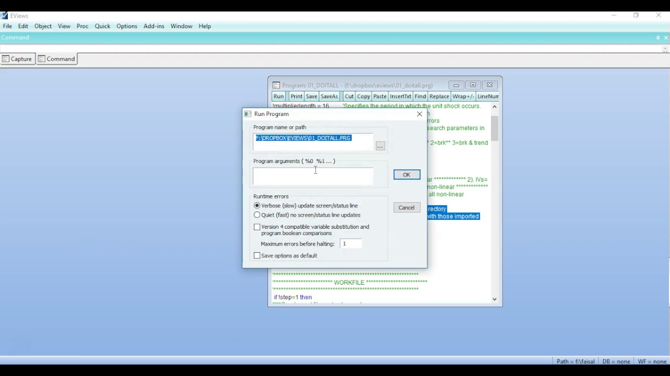The height and width of the screenshot is (376, 670).
Task: Close the Run Program dialog
Action: coord(420,114)
